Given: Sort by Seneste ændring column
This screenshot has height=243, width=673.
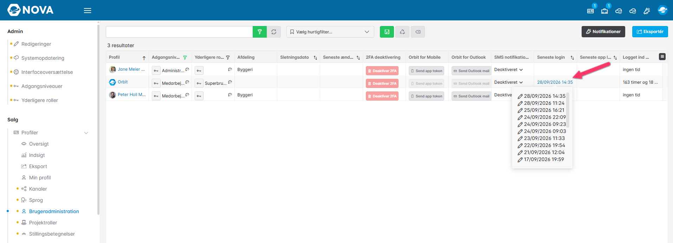Looking at the screenshot, I should pos(358,58).
